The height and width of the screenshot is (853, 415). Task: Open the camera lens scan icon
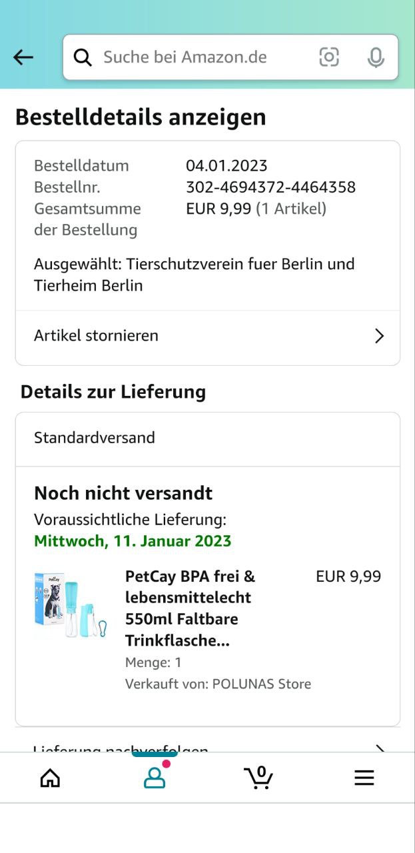coord(329,57)
